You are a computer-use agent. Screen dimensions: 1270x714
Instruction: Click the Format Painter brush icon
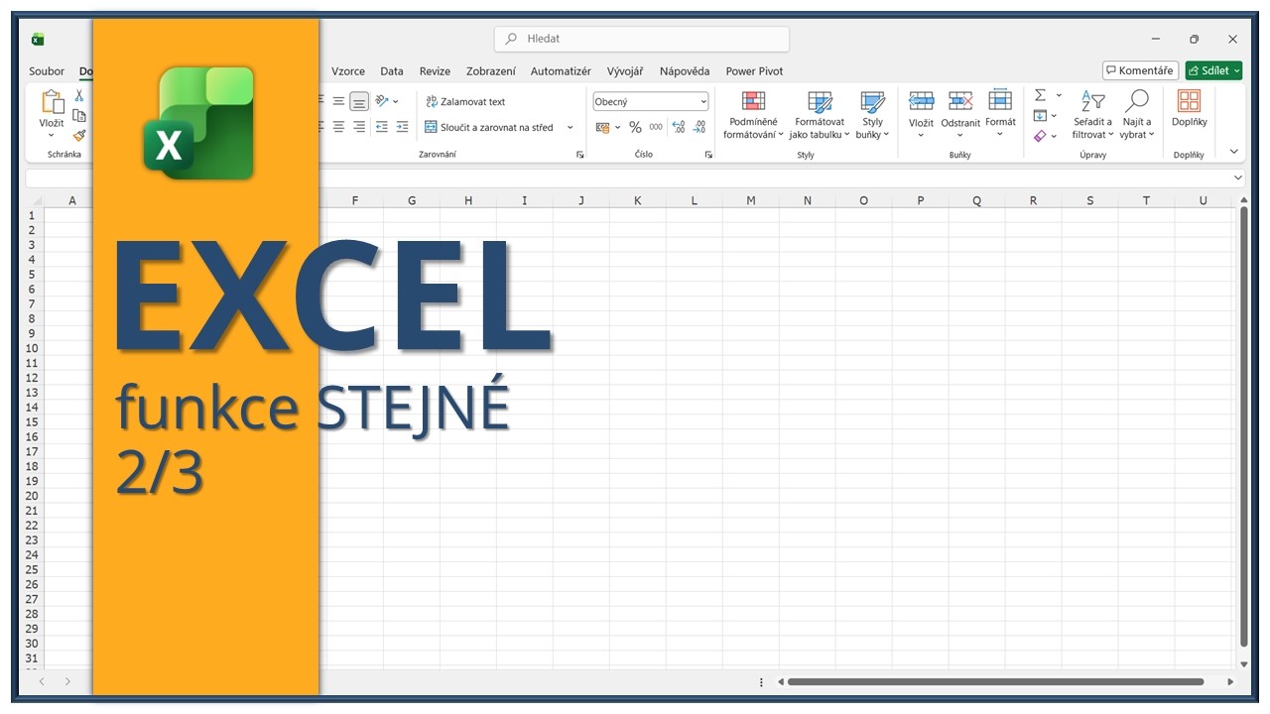79,136
